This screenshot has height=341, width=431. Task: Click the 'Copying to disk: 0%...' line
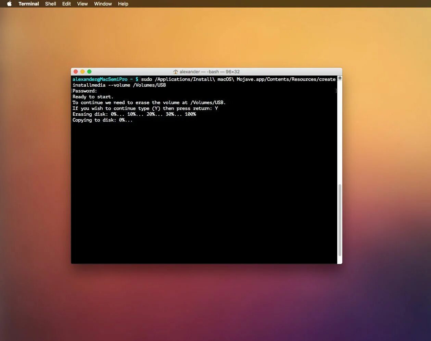point(102,120)
